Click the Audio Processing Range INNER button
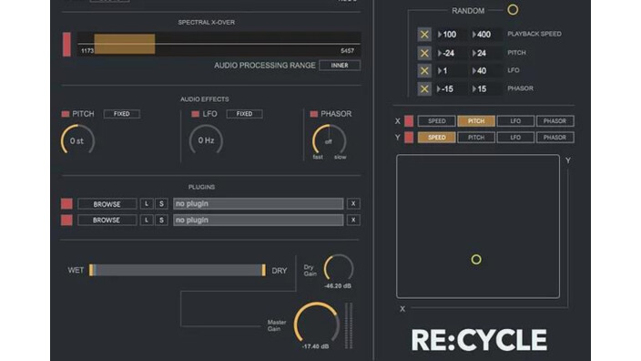 pos(340,66)
